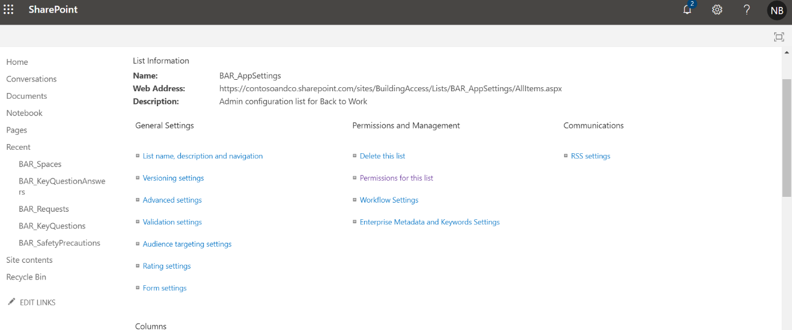Screen dimensions: 792x330
Task: Open Recent in left navigation
Action: [18, 147]
